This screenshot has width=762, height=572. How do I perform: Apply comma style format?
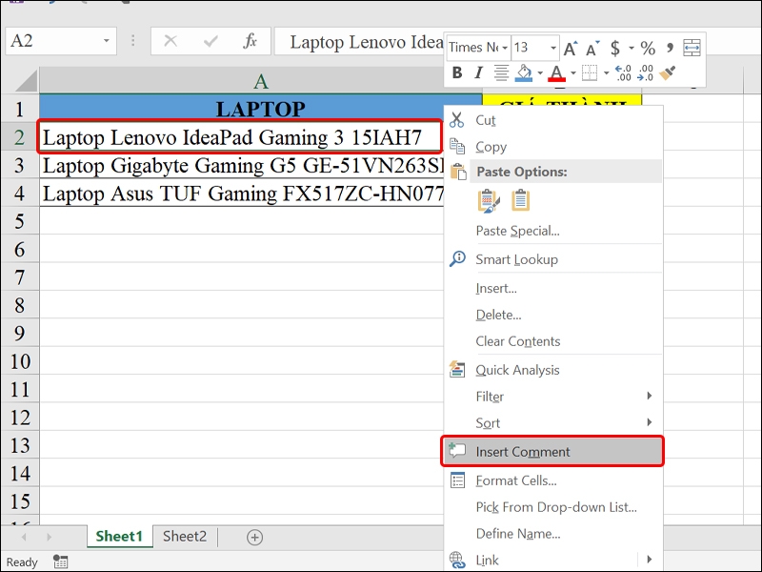[x=671, y=48]
